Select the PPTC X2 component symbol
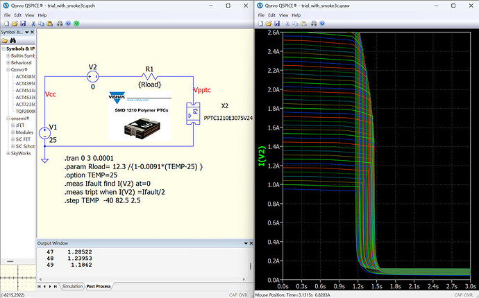This screenshot has width=479, height=298. [193, 113]
